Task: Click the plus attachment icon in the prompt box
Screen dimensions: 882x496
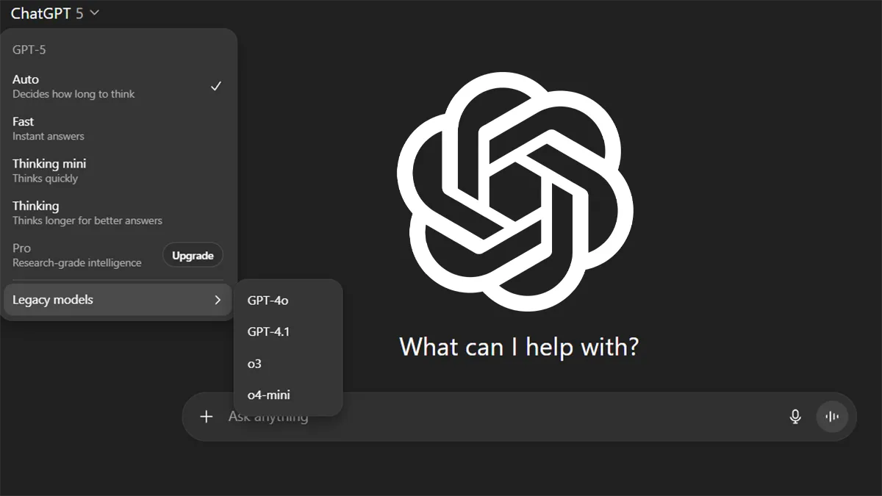Action: [x=207, y=417]
